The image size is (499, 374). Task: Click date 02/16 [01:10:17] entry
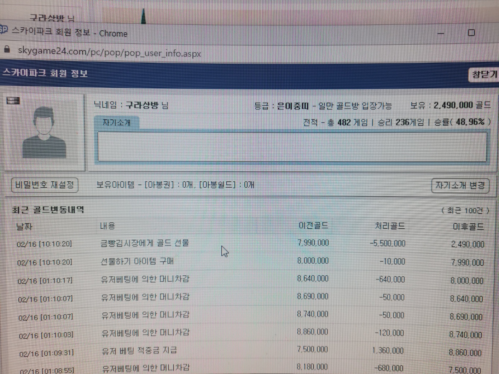45,281
